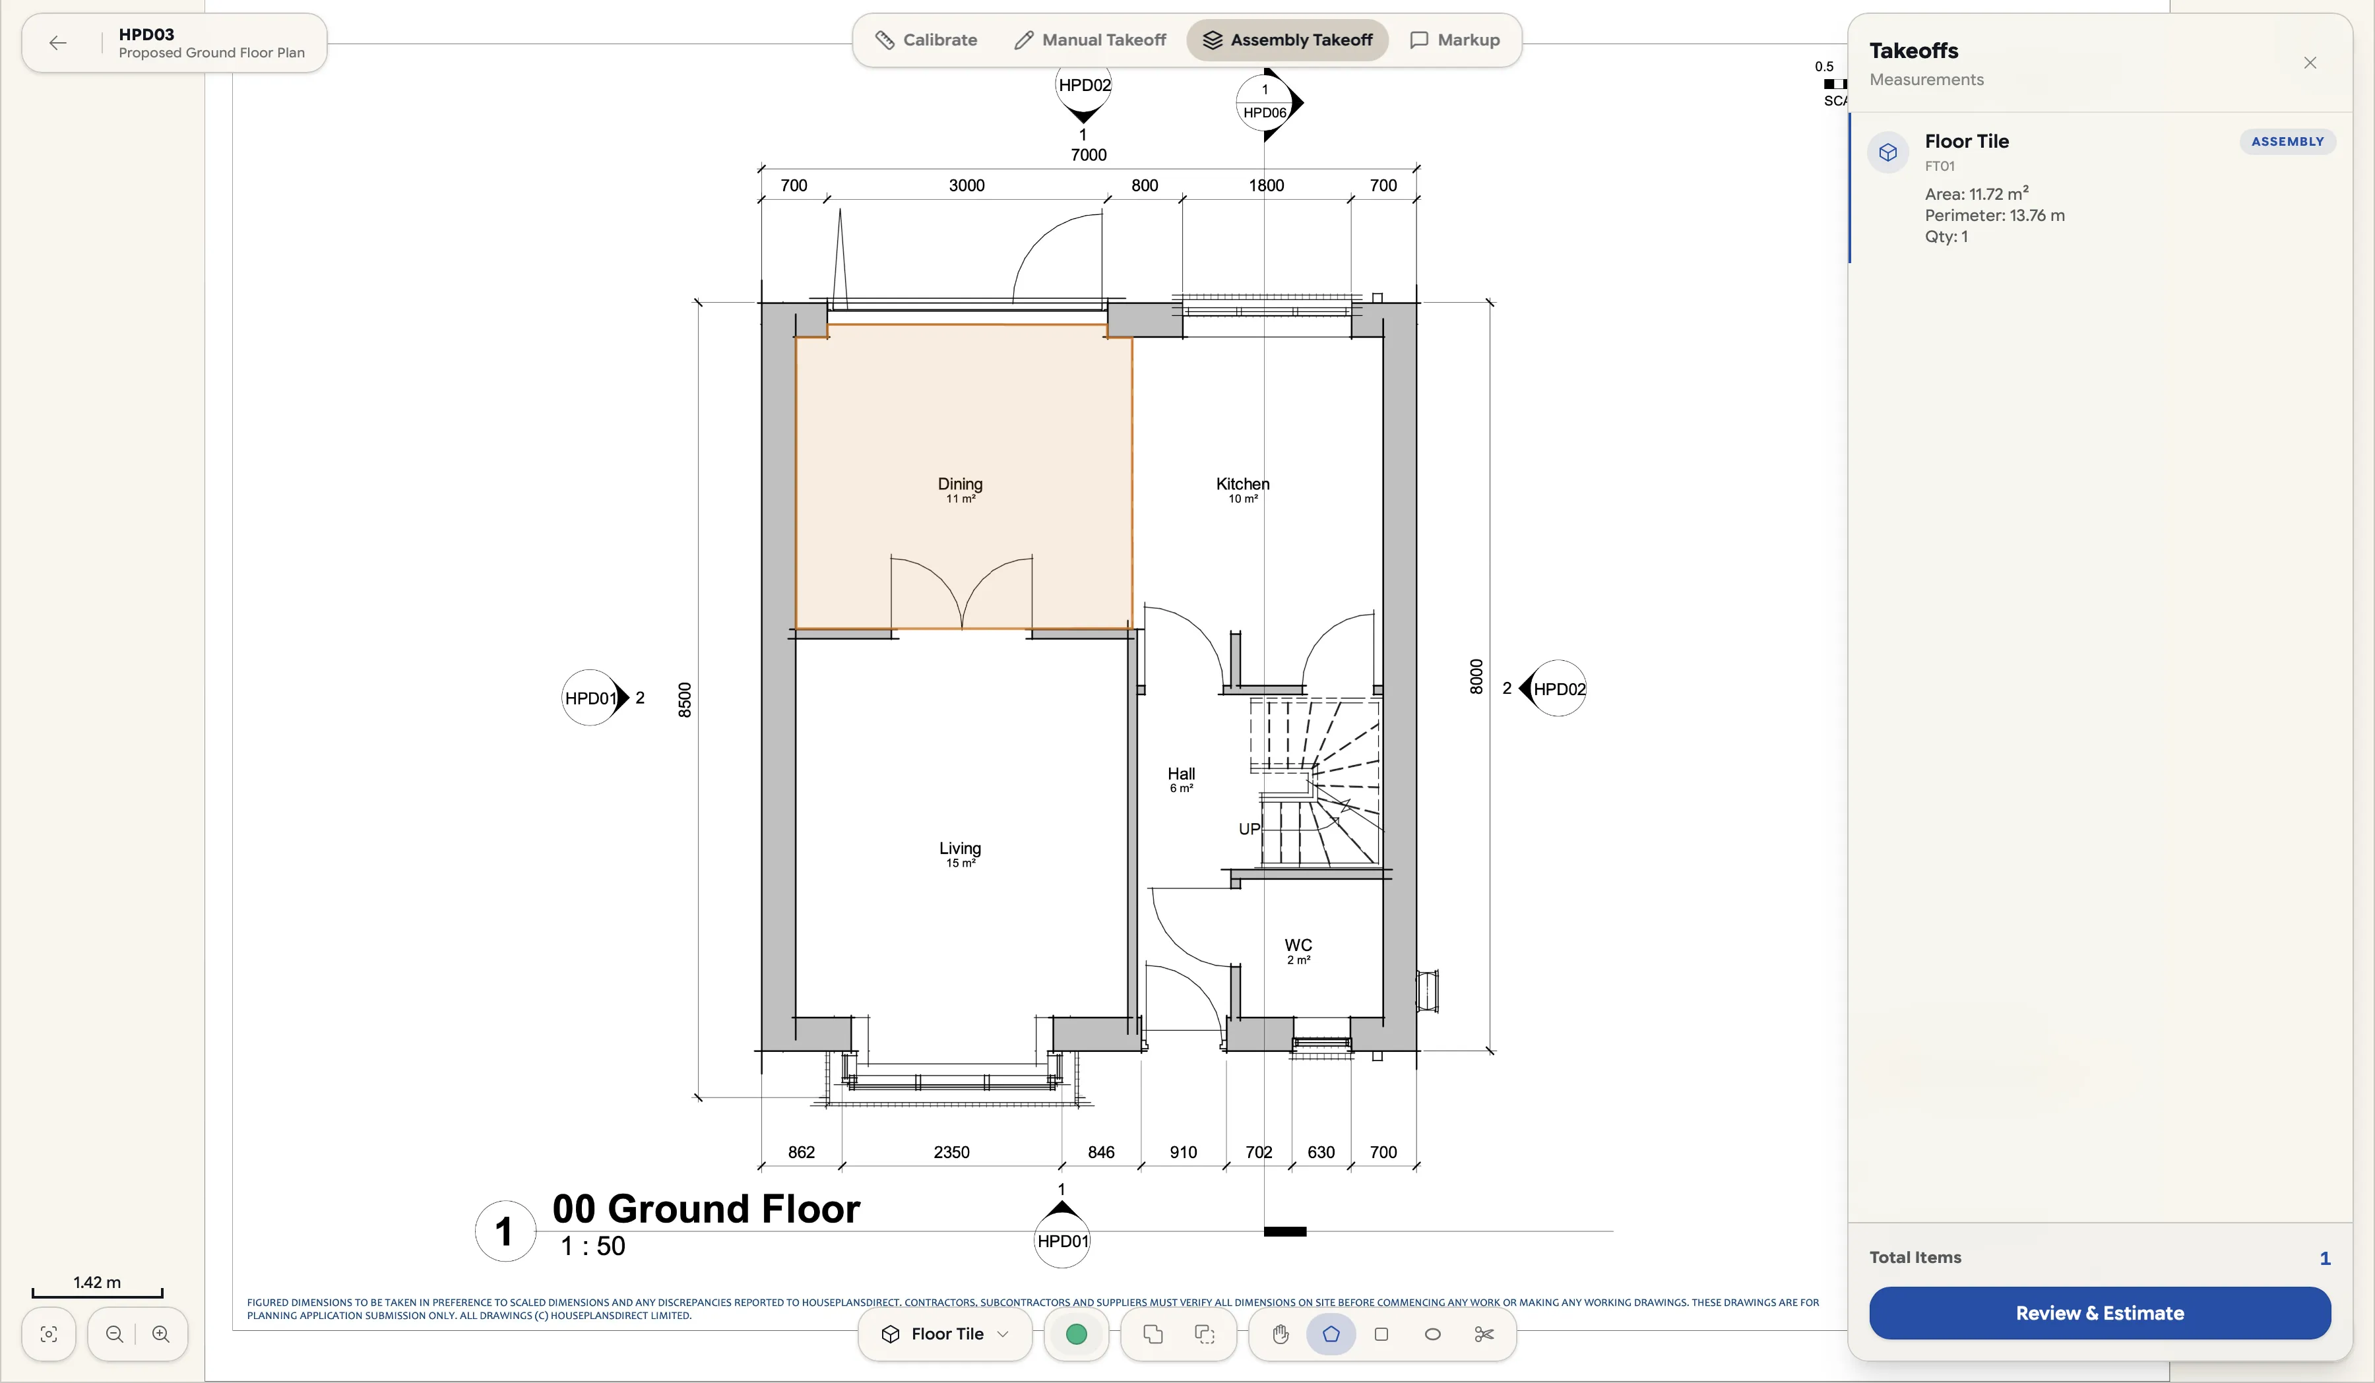Viewport: 2375px width, 1383px height.
Task: Click the Living room label on plan
Action: tap(959, 849)
